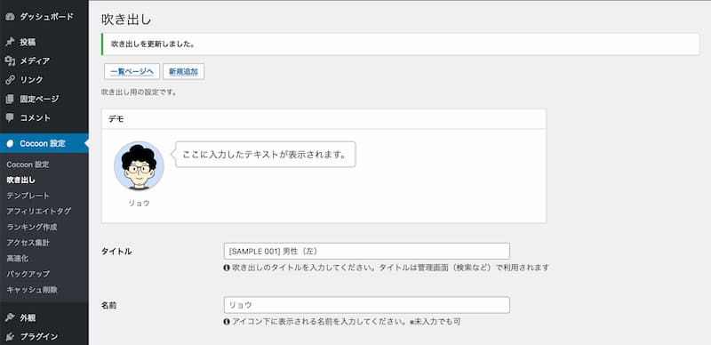711x345 pixels.
Task: Open the Cocoon 設定 submenu item
Action: 28,164
